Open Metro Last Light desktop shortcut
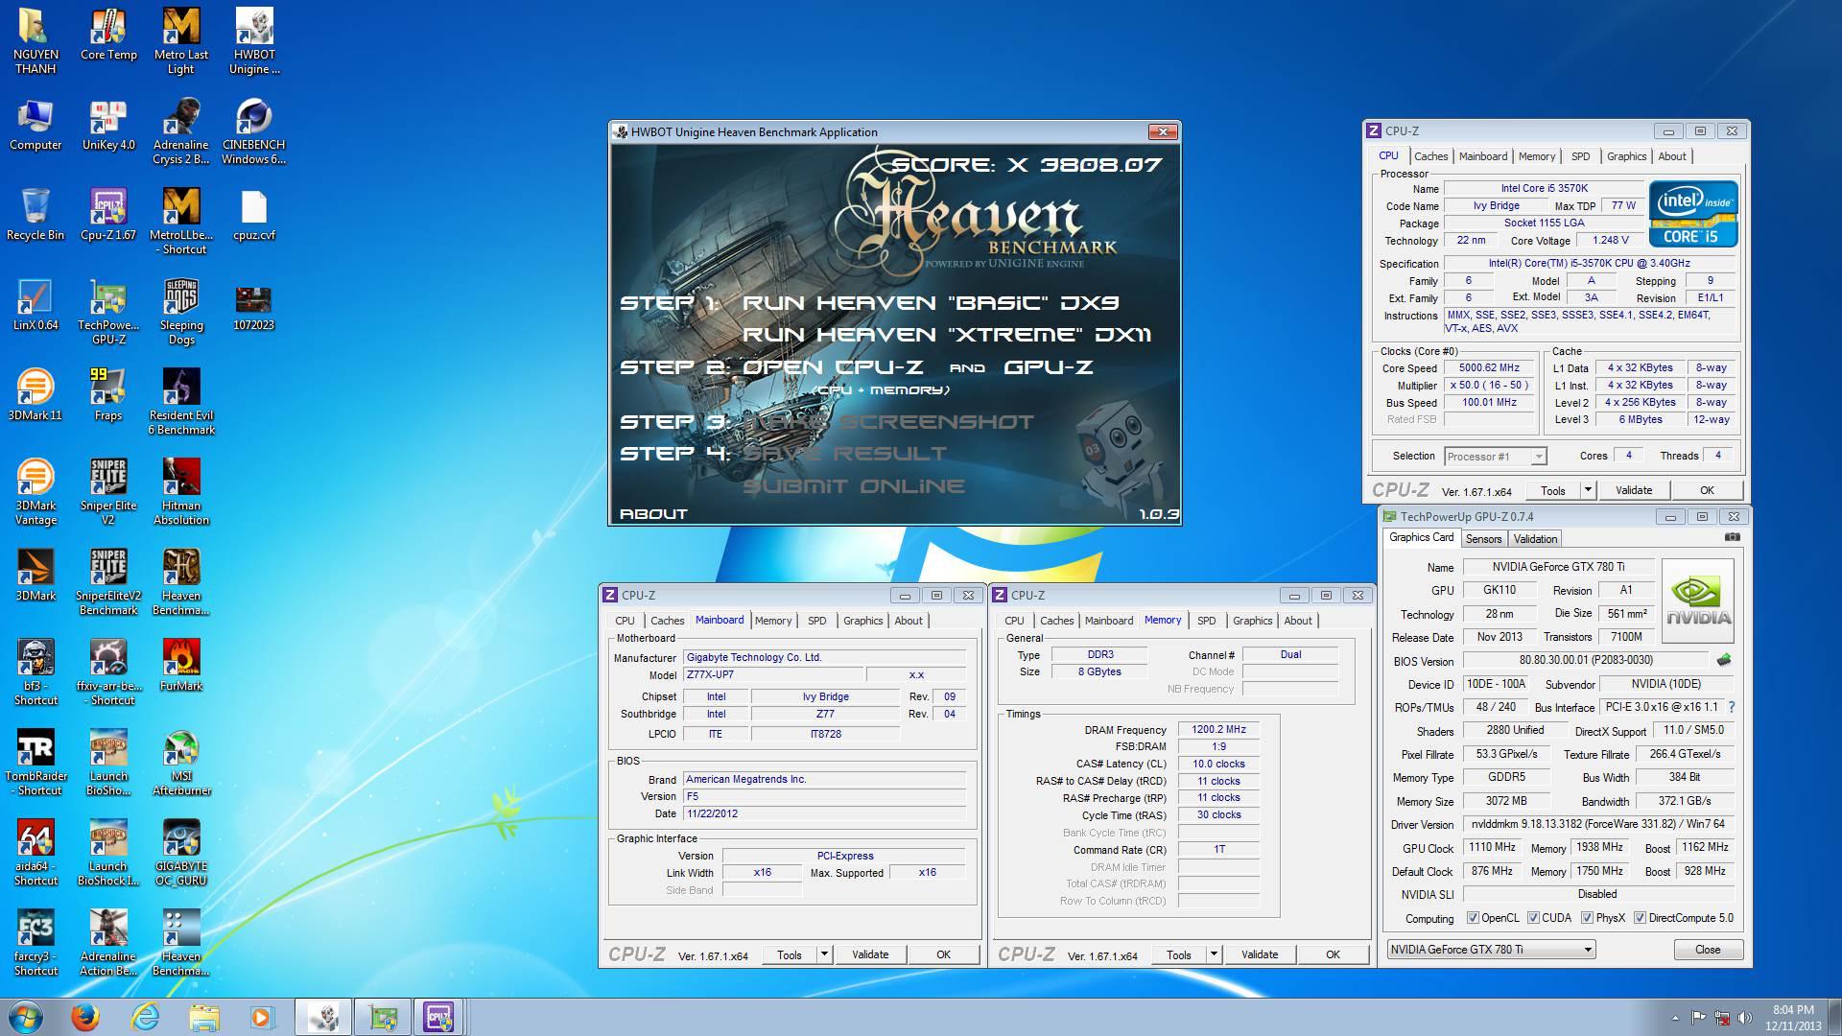Image resolution: width=1842 pixels, height=1036 pixels. 181,41
